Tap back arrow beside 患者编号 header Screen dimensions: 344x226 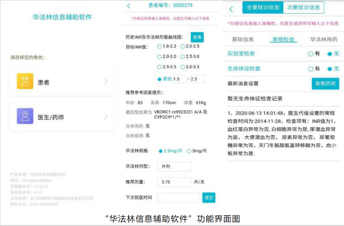pyautogui.click(x=129, y=6)
